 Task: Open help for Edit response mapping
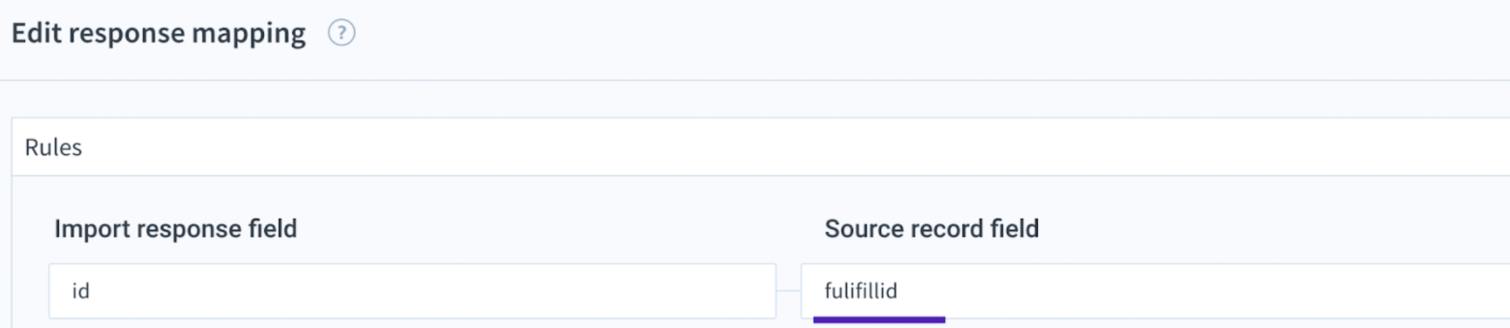[x=342, y=33]
